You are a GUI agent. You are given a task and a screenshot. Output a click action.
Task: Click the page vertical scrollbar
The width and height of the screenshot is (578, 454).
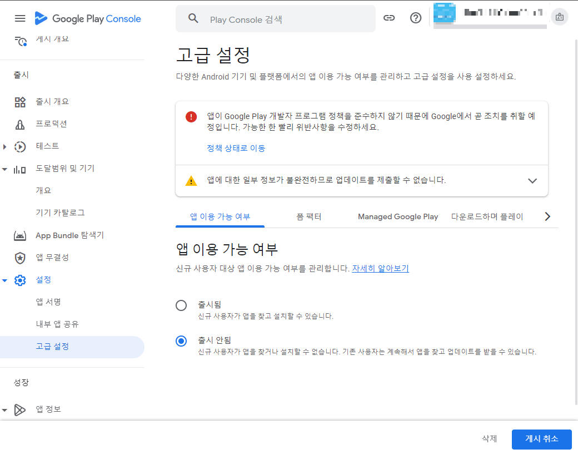[x=576, y=221]
